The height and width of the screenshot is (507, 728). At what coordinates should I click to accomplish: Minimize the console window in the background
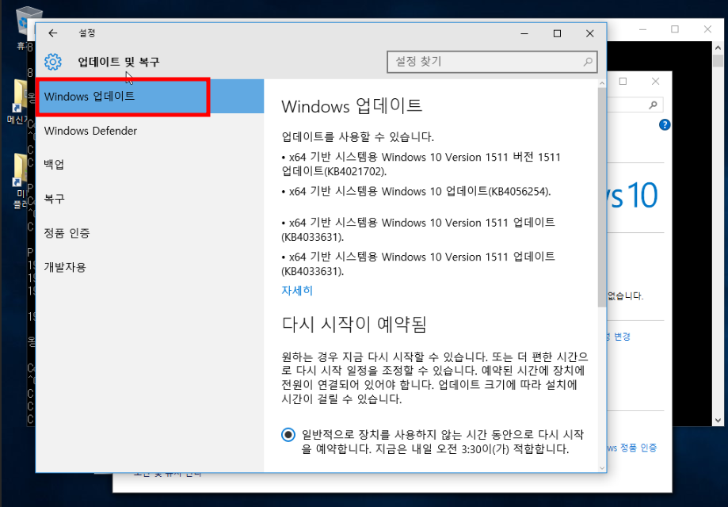[642, 29]
